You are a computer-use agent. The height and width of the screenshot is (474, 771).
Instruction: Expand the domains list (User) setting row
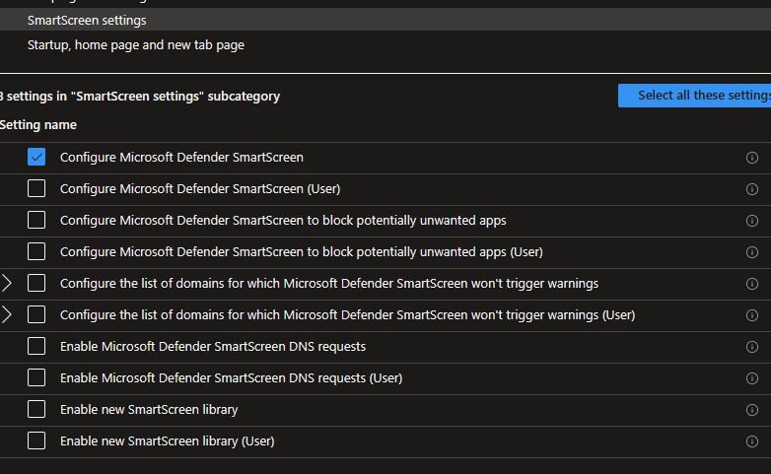(x=7, y=315)
